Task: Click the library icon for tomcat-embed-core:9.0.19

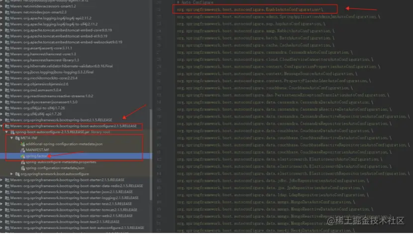Action: tap(7, 30)
